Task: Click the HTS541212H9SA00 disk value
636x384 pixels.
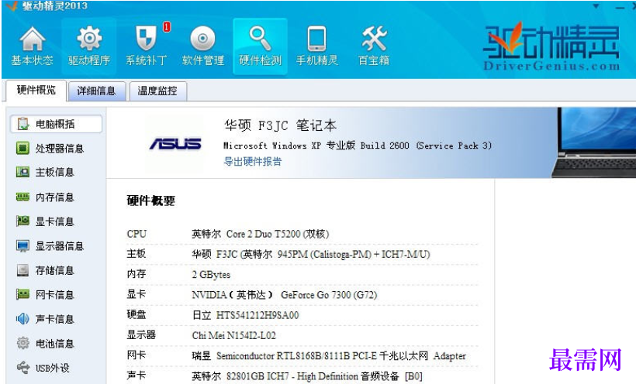Action: click(x=245, y=315)
